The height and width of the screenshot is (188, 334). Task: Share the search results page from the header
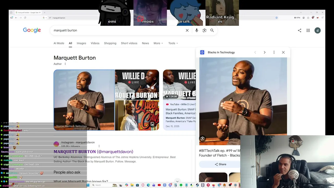(300, 31)
